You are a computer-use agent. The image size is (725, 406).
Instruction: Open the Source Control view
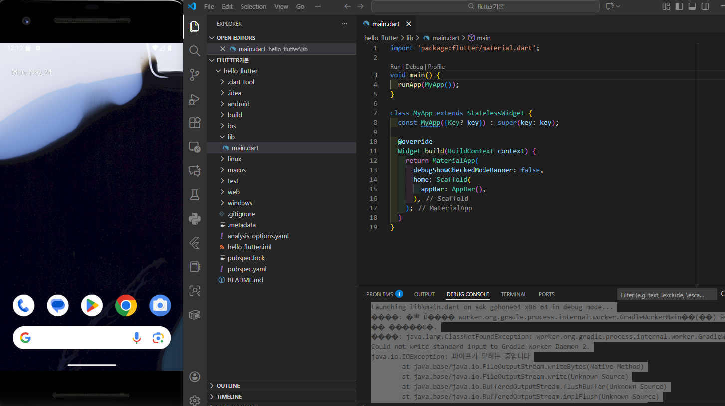[x=195, y=75]
